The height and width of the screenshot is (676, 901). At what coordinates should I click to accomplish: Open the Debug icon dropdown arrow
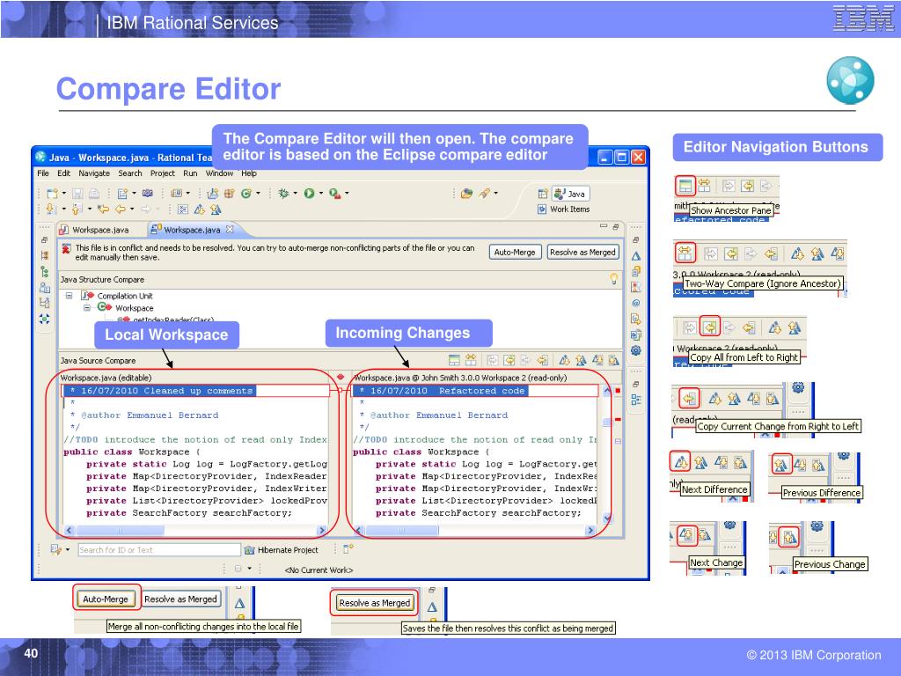[x=295, y=194]
